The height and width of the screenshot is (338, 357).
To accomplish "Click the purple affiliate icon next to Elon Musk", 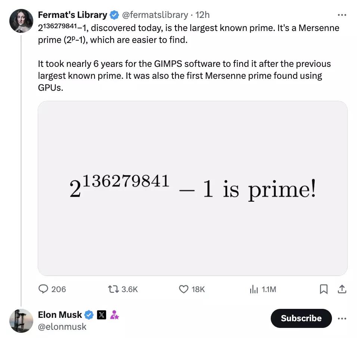I will pos(114,315).
